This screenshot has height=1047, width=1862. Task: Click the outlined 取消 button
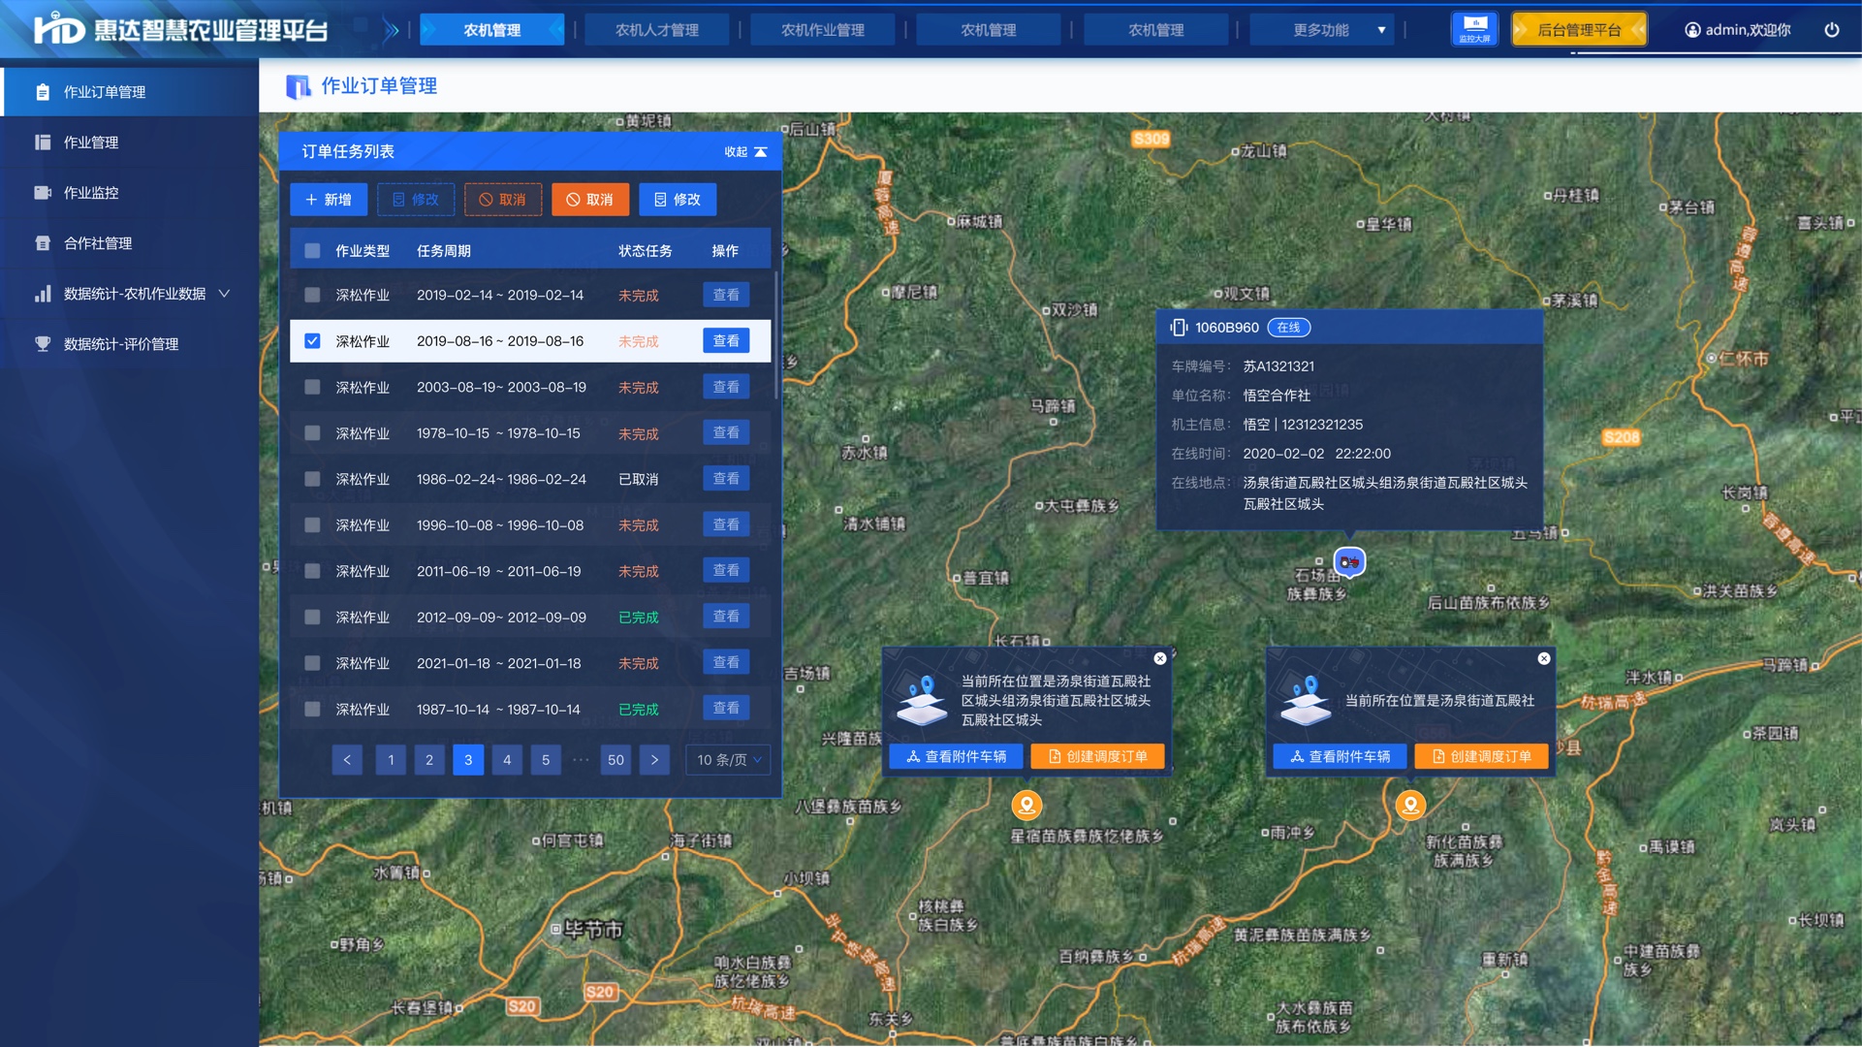pyautogui.click(x=503, y=200)
